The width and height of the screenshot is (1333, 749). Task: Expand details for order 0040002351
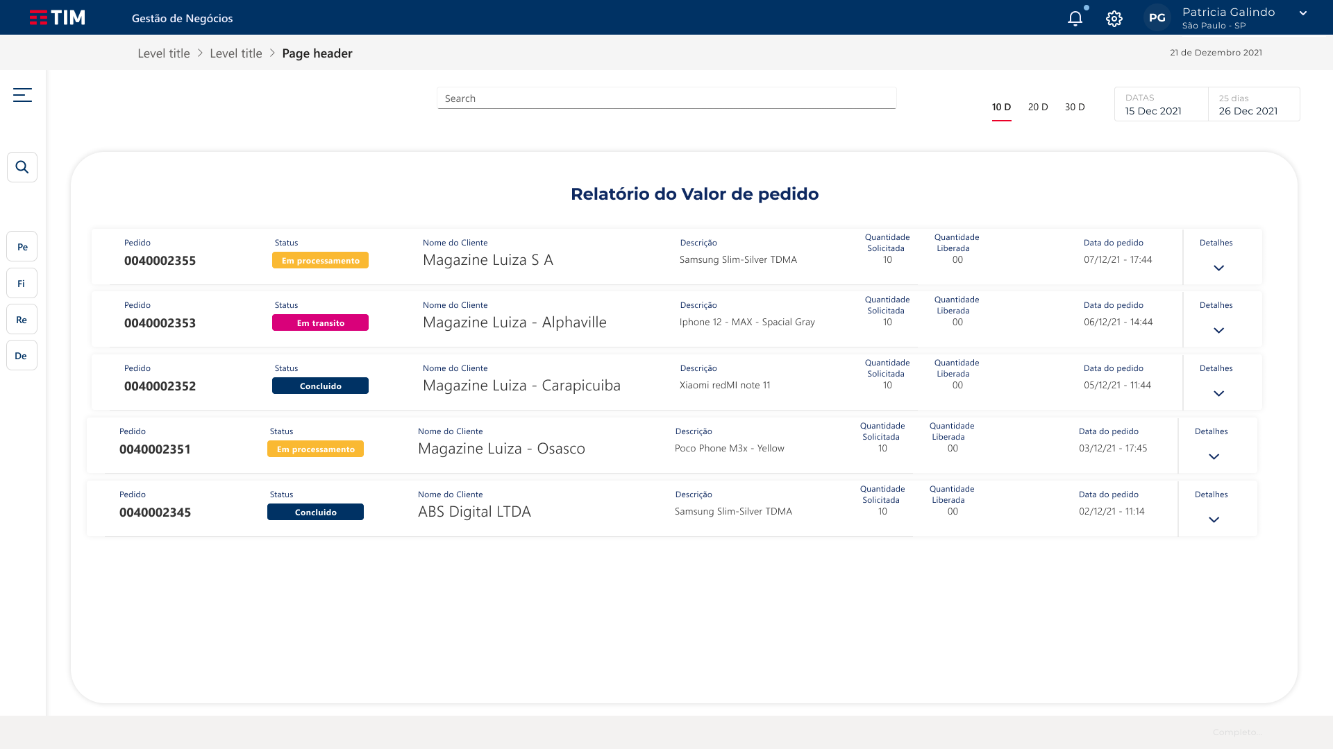1214,456
